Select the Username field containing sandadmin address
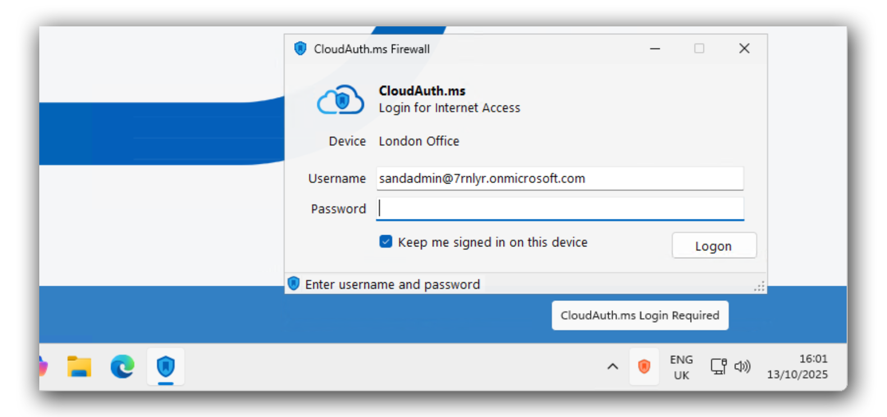This screenshot has height=417, width=887. click(559, 178)
